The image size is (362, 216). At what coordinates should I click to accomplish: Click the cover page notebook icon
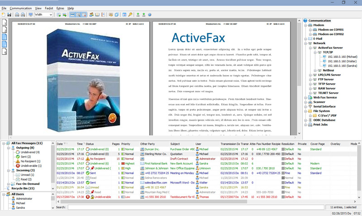point(103,14)
